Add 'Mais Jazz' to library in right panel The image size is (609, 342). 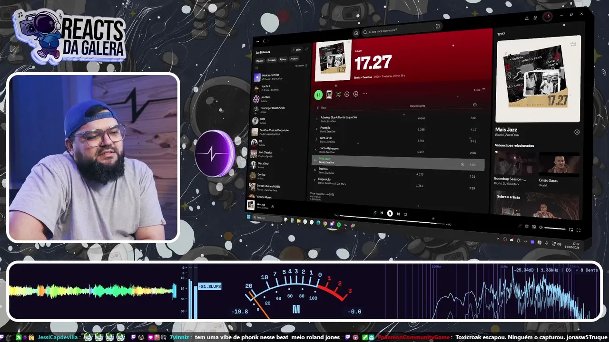click(x=577, y=132)
